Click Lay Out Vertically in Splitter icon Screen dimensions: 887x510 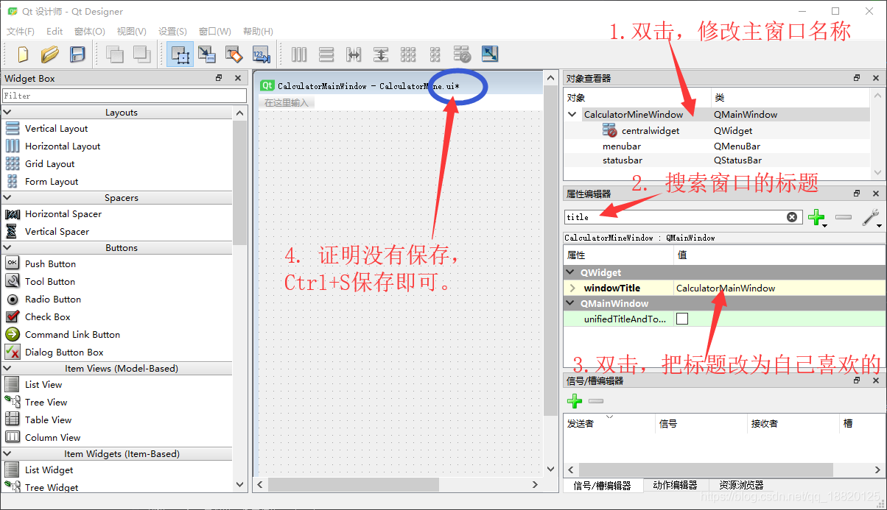(381, 54)
